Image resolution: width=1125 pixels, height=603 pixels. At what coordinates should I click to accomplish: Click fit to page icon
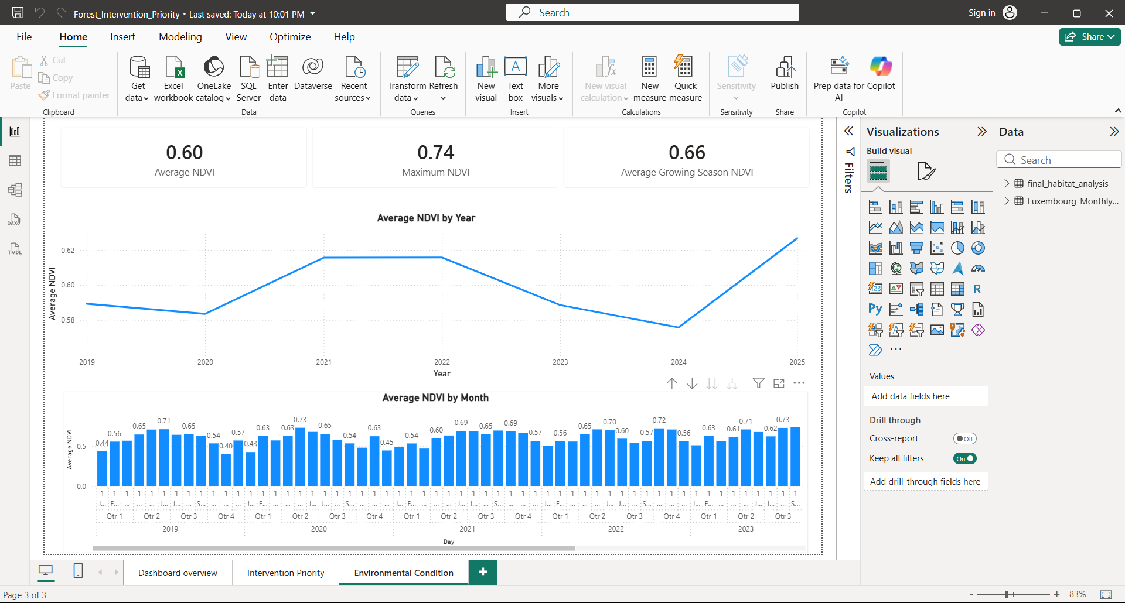pyautogui.click(x=1106, y=594)
